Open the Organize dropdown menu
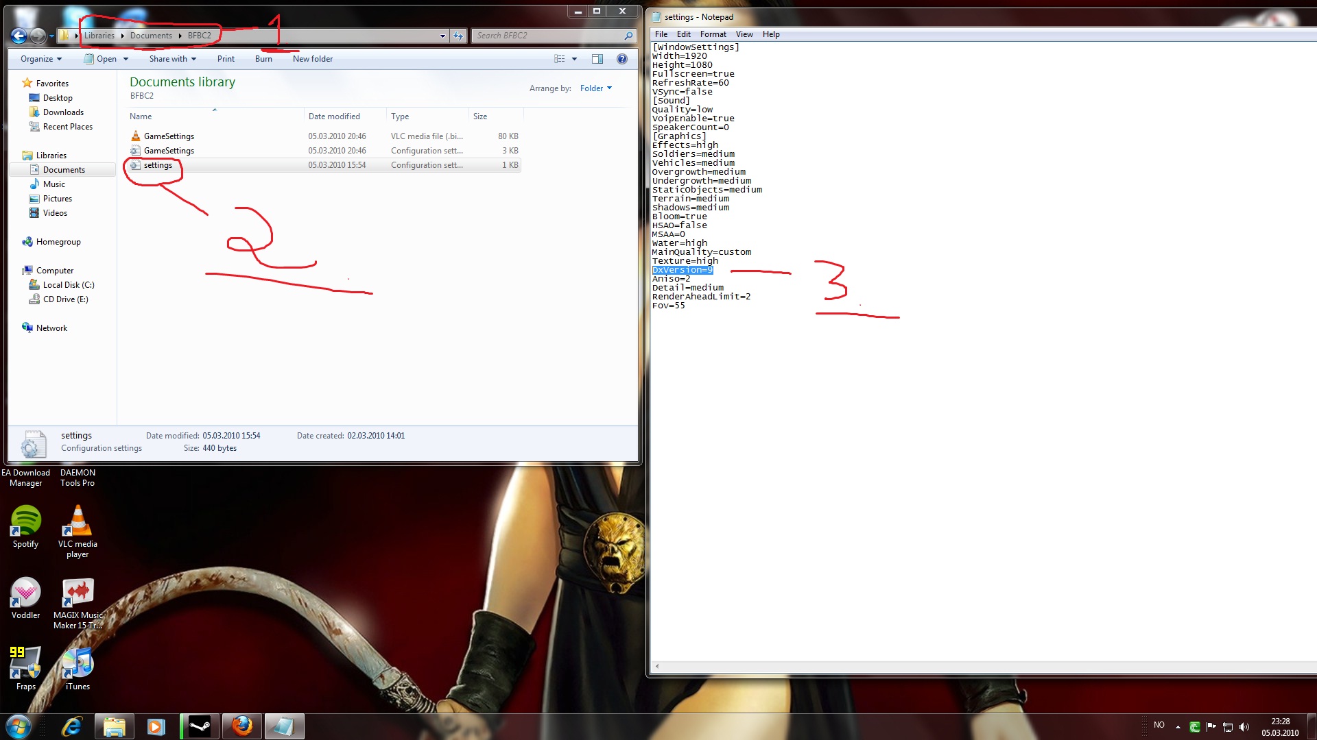This screenshot has height=740, width=1317. click(x=41, y=59)
